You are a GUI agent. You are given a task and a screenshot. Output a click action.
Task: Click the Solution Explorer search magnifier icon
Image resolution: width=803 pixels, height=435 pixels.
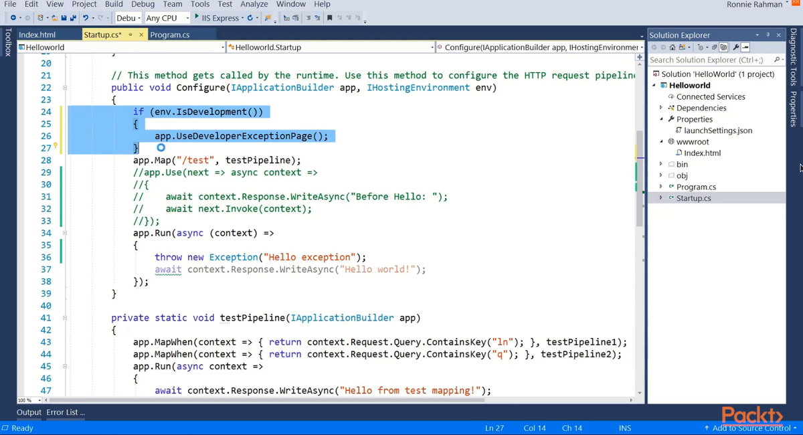click(x=776, y=60)
